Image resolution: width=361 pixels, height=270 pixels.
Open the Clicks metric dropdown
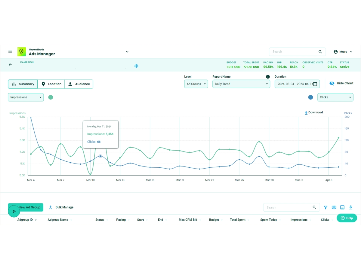pos(335,97)
